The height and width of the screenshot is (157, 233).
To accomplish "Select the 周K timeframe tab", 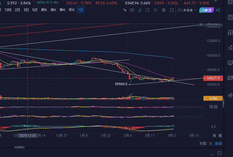I will (x=44, y=10).
